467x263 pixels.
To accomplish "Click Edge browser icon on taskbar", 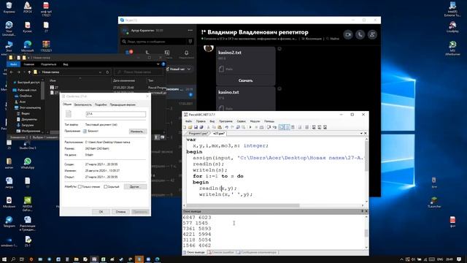I will pos(158,259).
